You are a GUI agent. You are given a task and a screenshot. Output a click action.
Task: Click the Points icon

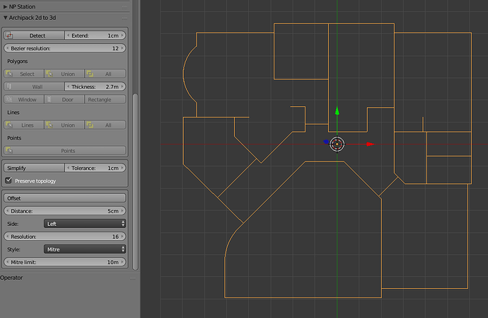pos(9,151)
